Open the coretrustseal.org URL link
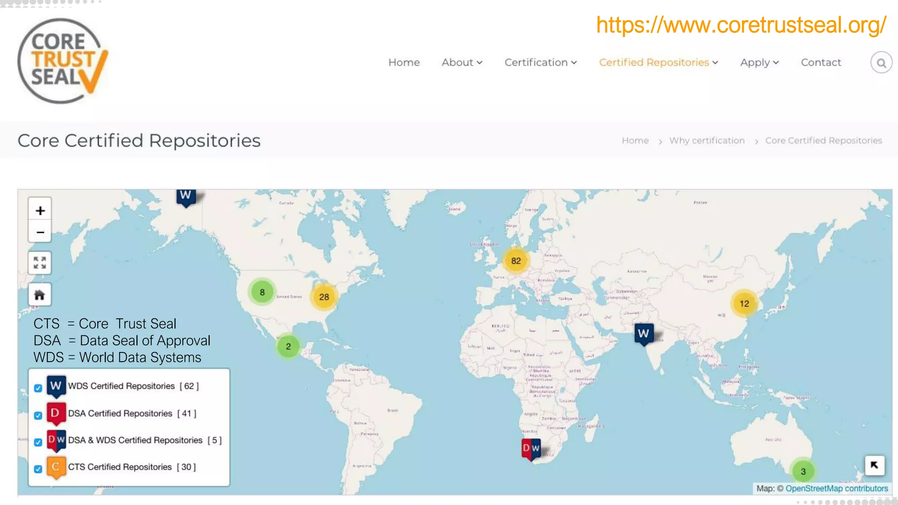Viewport: 898px width, 505px height. (x=741, y=25)
